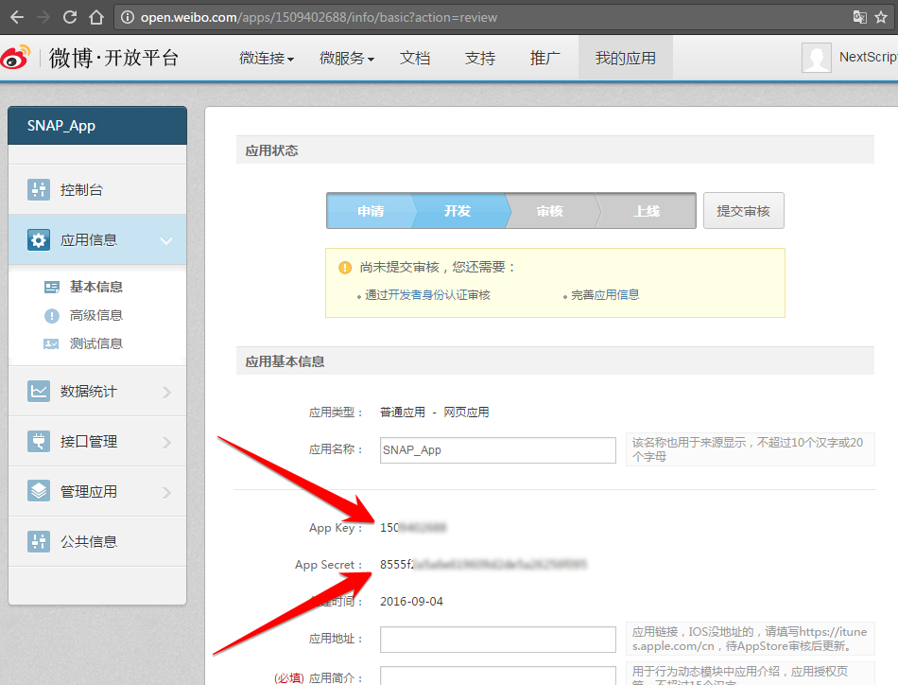Screen dimensions: 898x685
Task: Click the 接口管理 plug icon
Action: point(39,442)
